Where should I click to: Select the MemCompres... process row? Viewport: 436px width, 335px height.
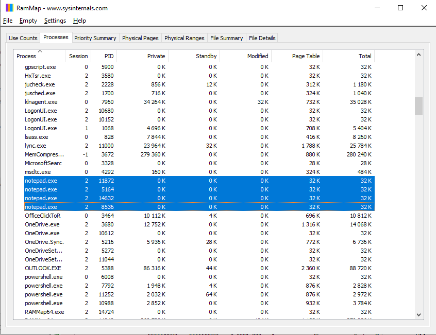coord(199,154)
